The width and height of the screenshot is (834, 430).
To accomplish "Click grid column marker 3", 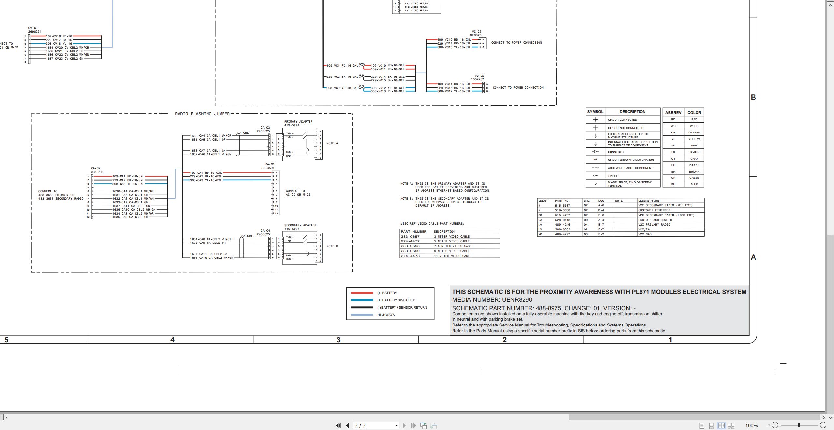I will click(x=338, y=340).
